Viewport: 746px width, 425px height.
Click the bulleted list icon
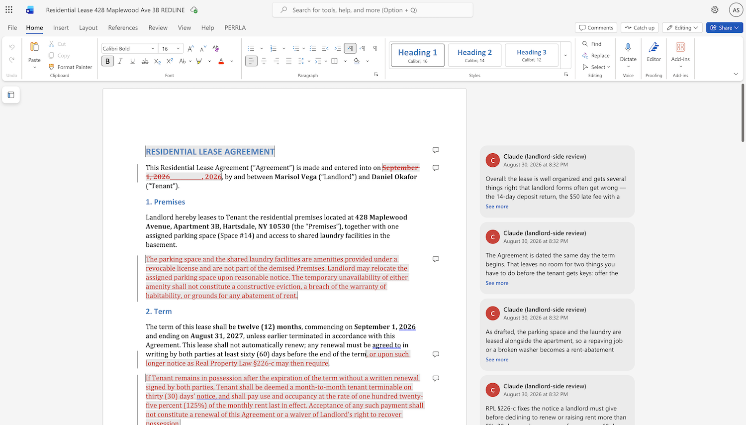click(x=251, y=49)
